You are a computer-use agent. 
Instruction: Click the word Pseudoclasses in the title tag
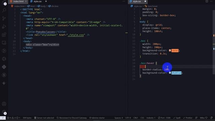(45, 32)
